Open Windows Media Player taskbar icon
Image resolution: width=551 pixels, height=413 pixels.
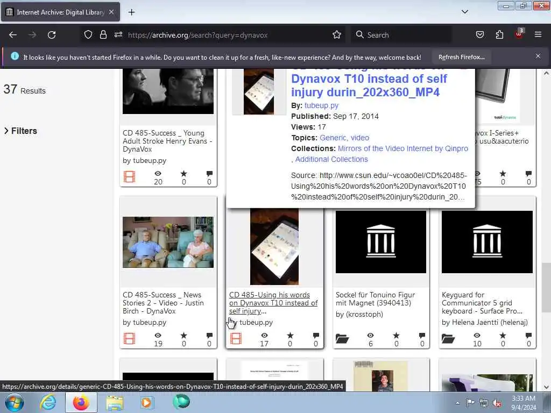pos(146,402)
